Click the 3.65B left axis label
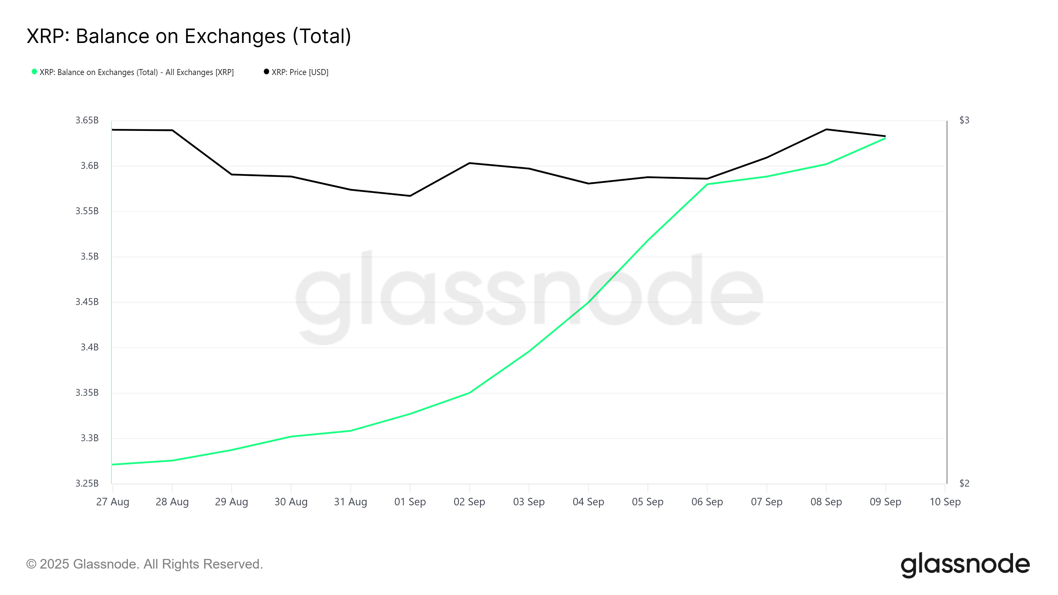Image resolution: width=1058 pixels, height=595 pixels. tap(87, 120)
